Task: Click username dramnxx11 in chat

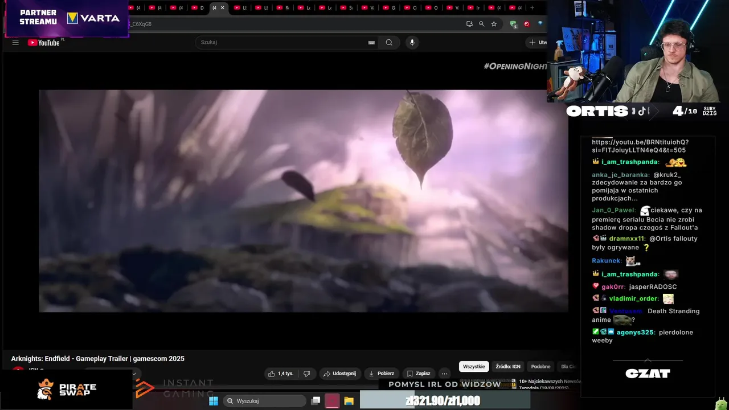Action: click(627, 239)
